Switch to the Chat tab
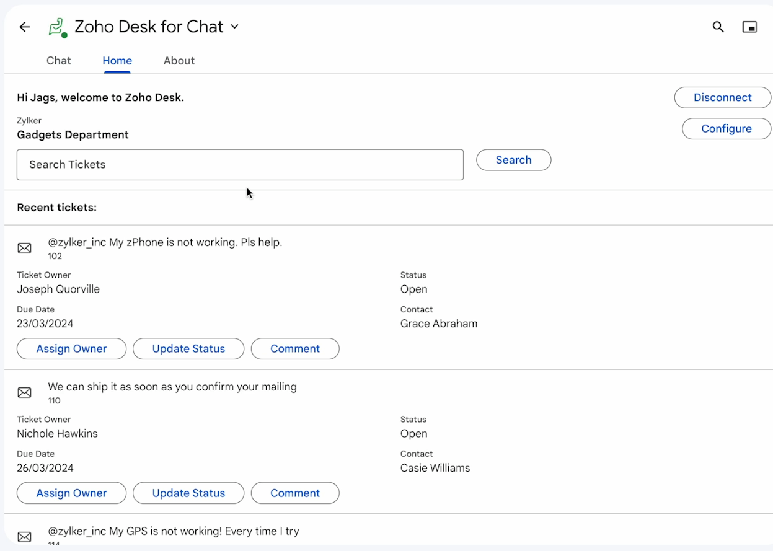The width and height of the screenshot is (773, 551). point(59,61)
